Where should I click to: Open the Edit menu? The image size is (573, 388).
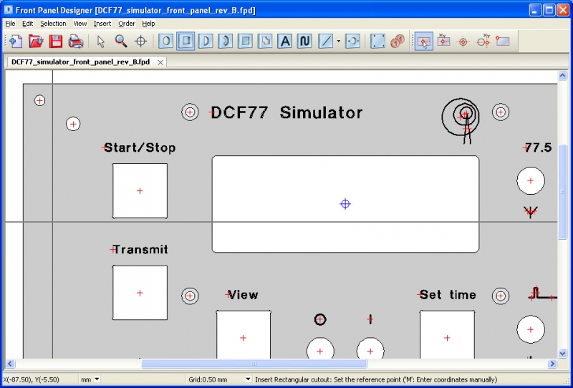coord(28,24)
